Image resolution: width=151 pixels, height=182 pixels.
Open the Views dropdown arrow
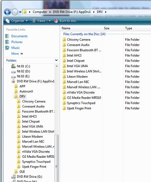(50, 21)
